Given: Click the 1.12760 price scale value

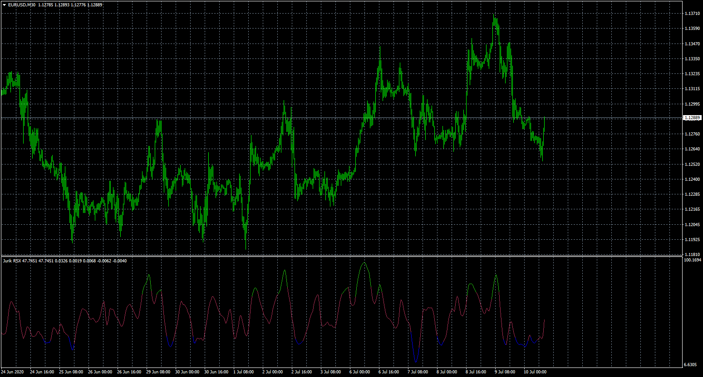Looking at the screenshot, I should pyautogui.click(x=692, y=134).
